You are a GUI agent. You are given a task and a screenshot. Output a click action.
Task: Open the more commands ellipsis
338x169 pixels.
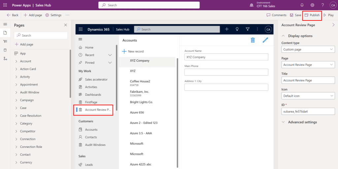click(x=67, y=15)
